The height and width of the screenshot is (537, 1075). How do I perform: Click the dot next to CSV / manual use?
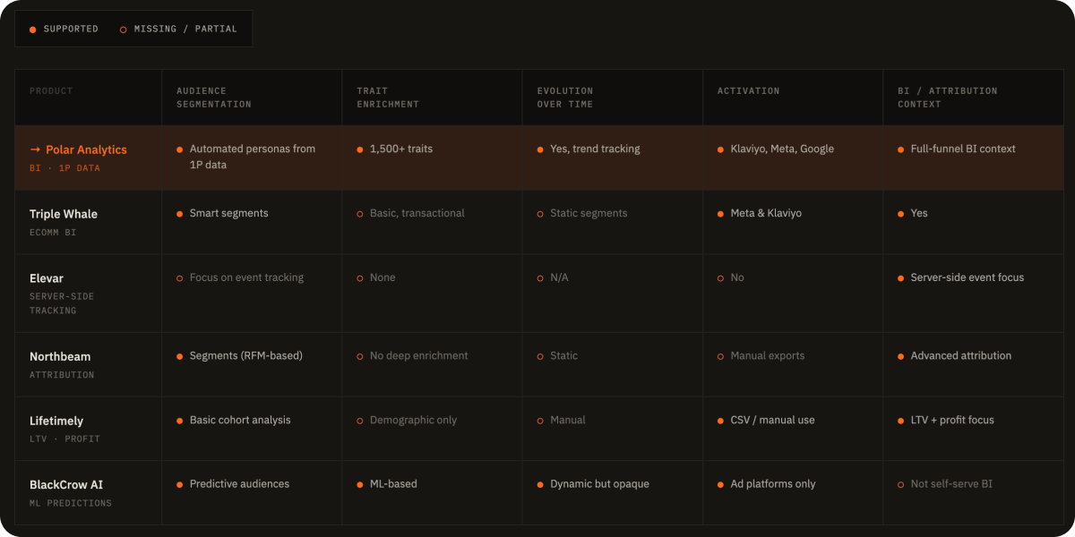[x=721, y=421]
